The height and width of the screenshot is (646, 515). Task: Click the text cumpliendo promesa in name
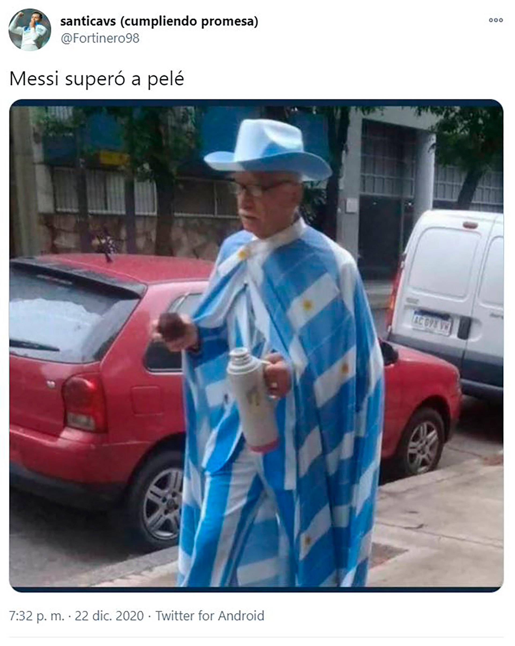pyautogui.click(x=189, y=21)
